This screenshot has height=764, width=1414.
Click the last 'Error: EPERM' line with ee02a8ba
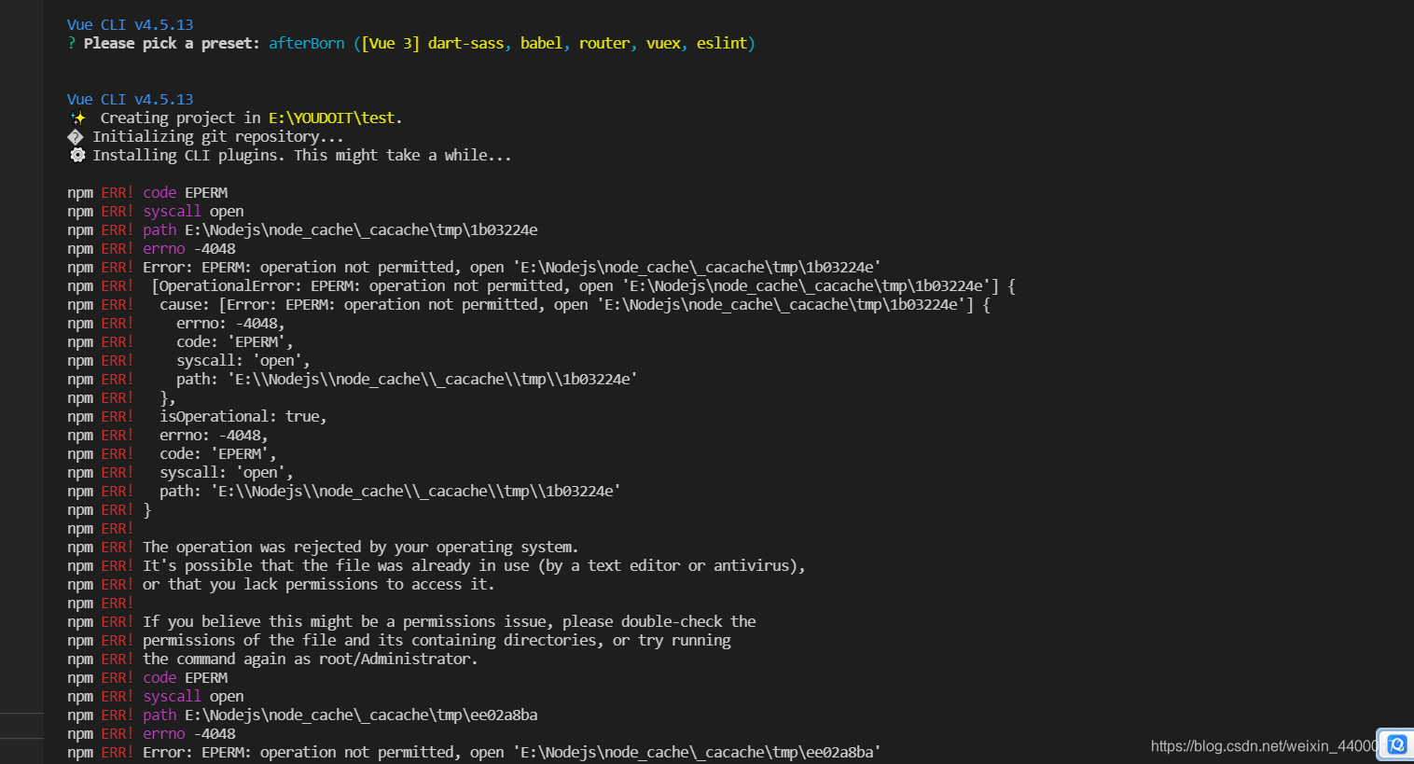[x=474, y=752]
